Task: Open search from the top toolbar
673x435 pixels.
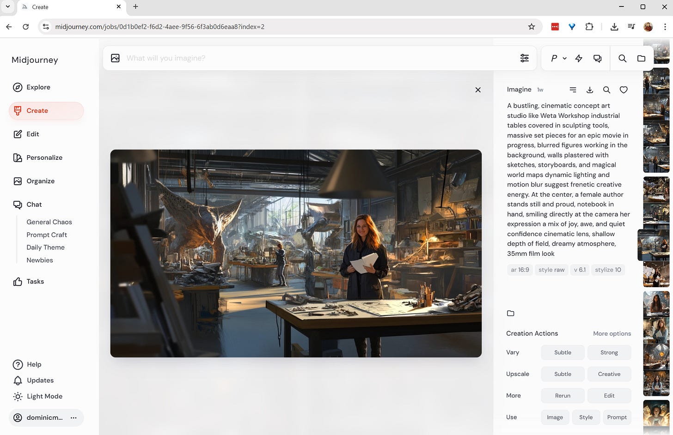Action: [x=623, y=58]
